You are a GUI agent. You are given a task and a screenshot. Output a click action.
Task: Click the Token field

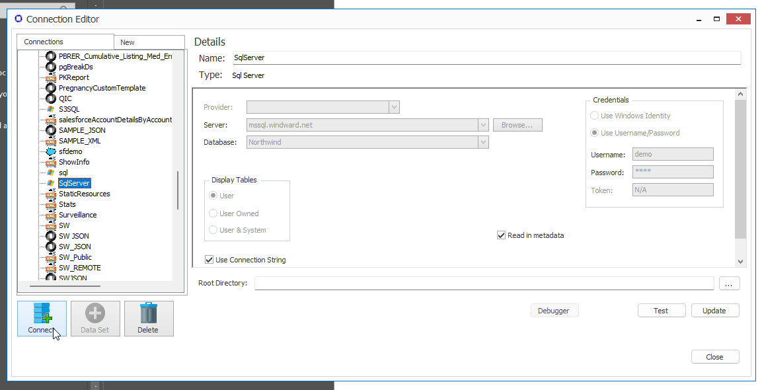[673, 190]
